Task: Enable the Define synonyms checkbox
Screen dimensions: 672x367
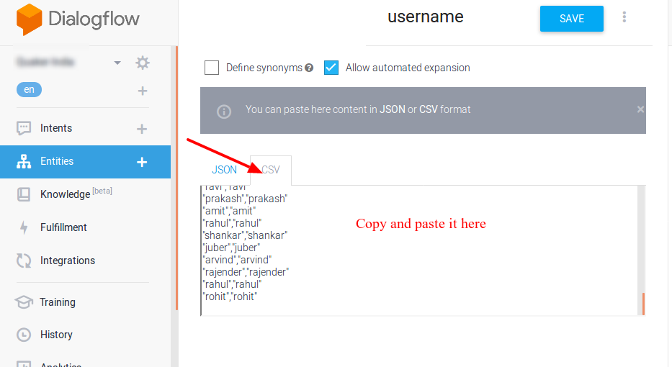Action: [212, 68]
